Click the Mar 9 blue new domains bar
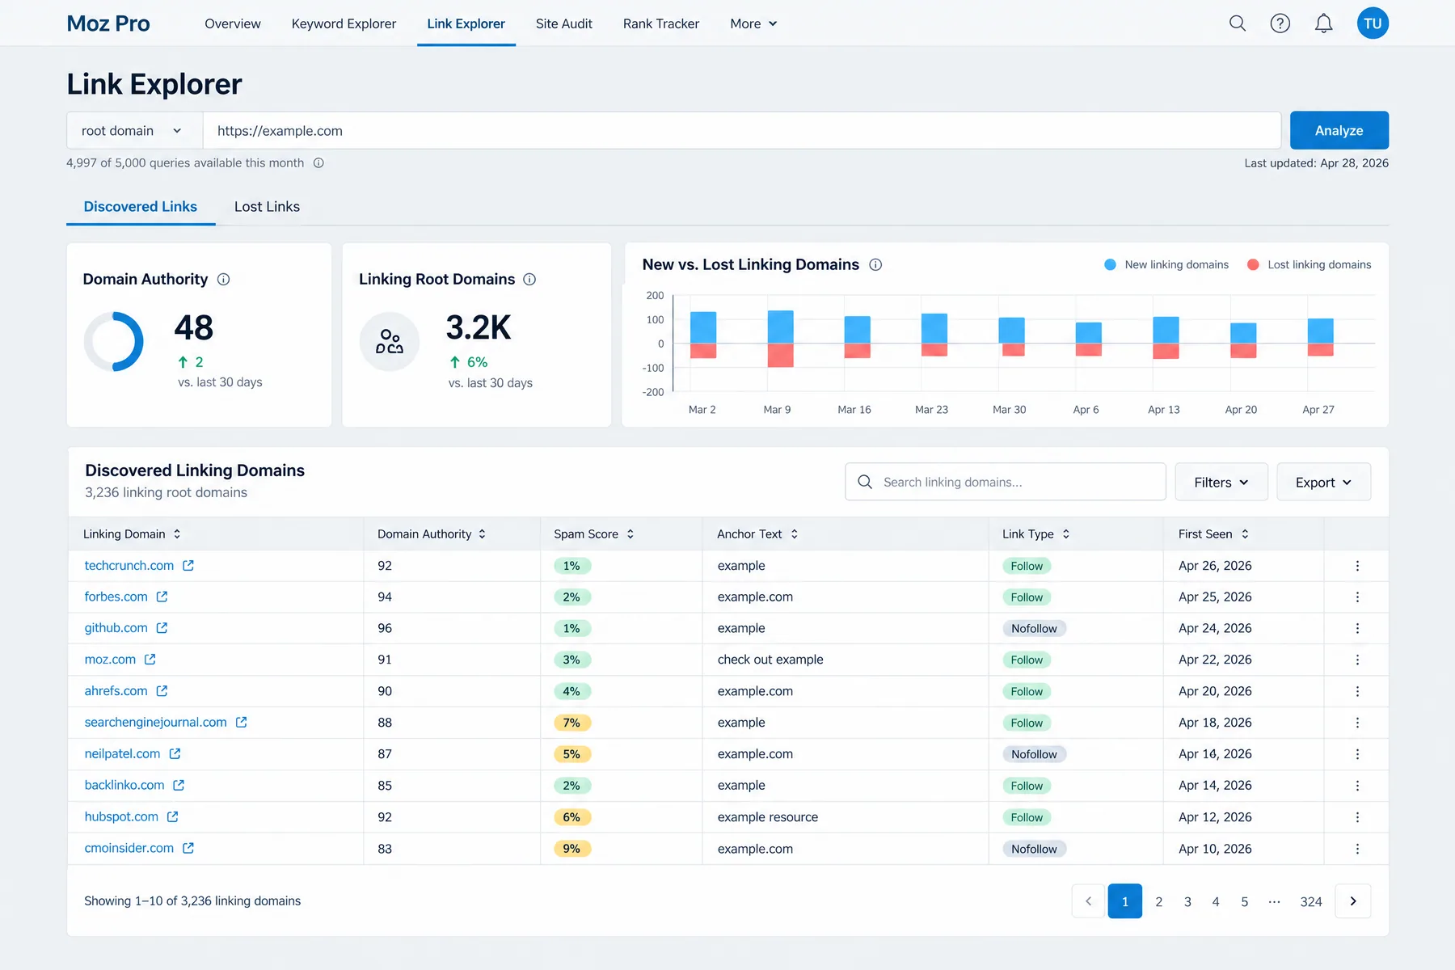Viewport: 1455px width, 970px height. (x=780, y=327)
